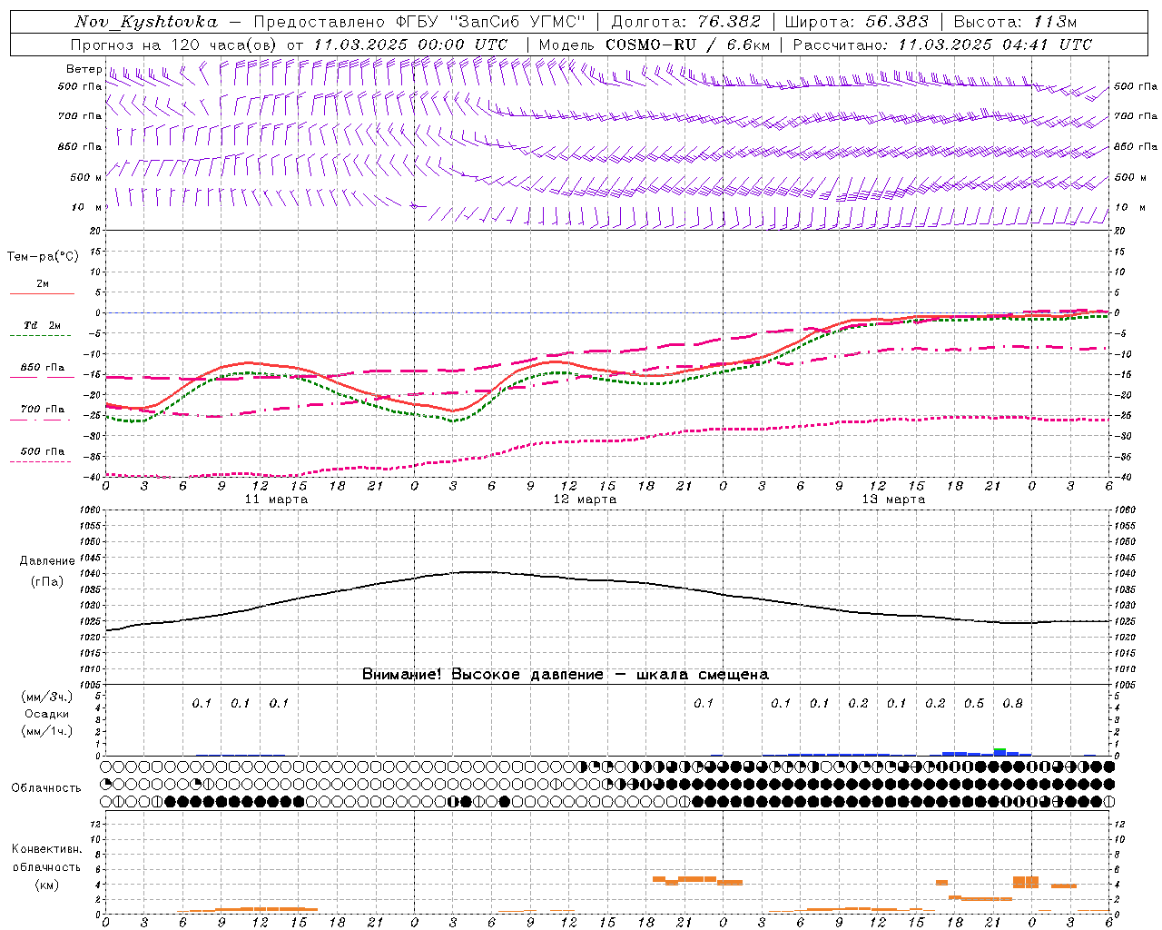Screen dimensions: 1162x930
Task: Click the (мм/1ч.) precipitation unit label
Action: [47, 731]
